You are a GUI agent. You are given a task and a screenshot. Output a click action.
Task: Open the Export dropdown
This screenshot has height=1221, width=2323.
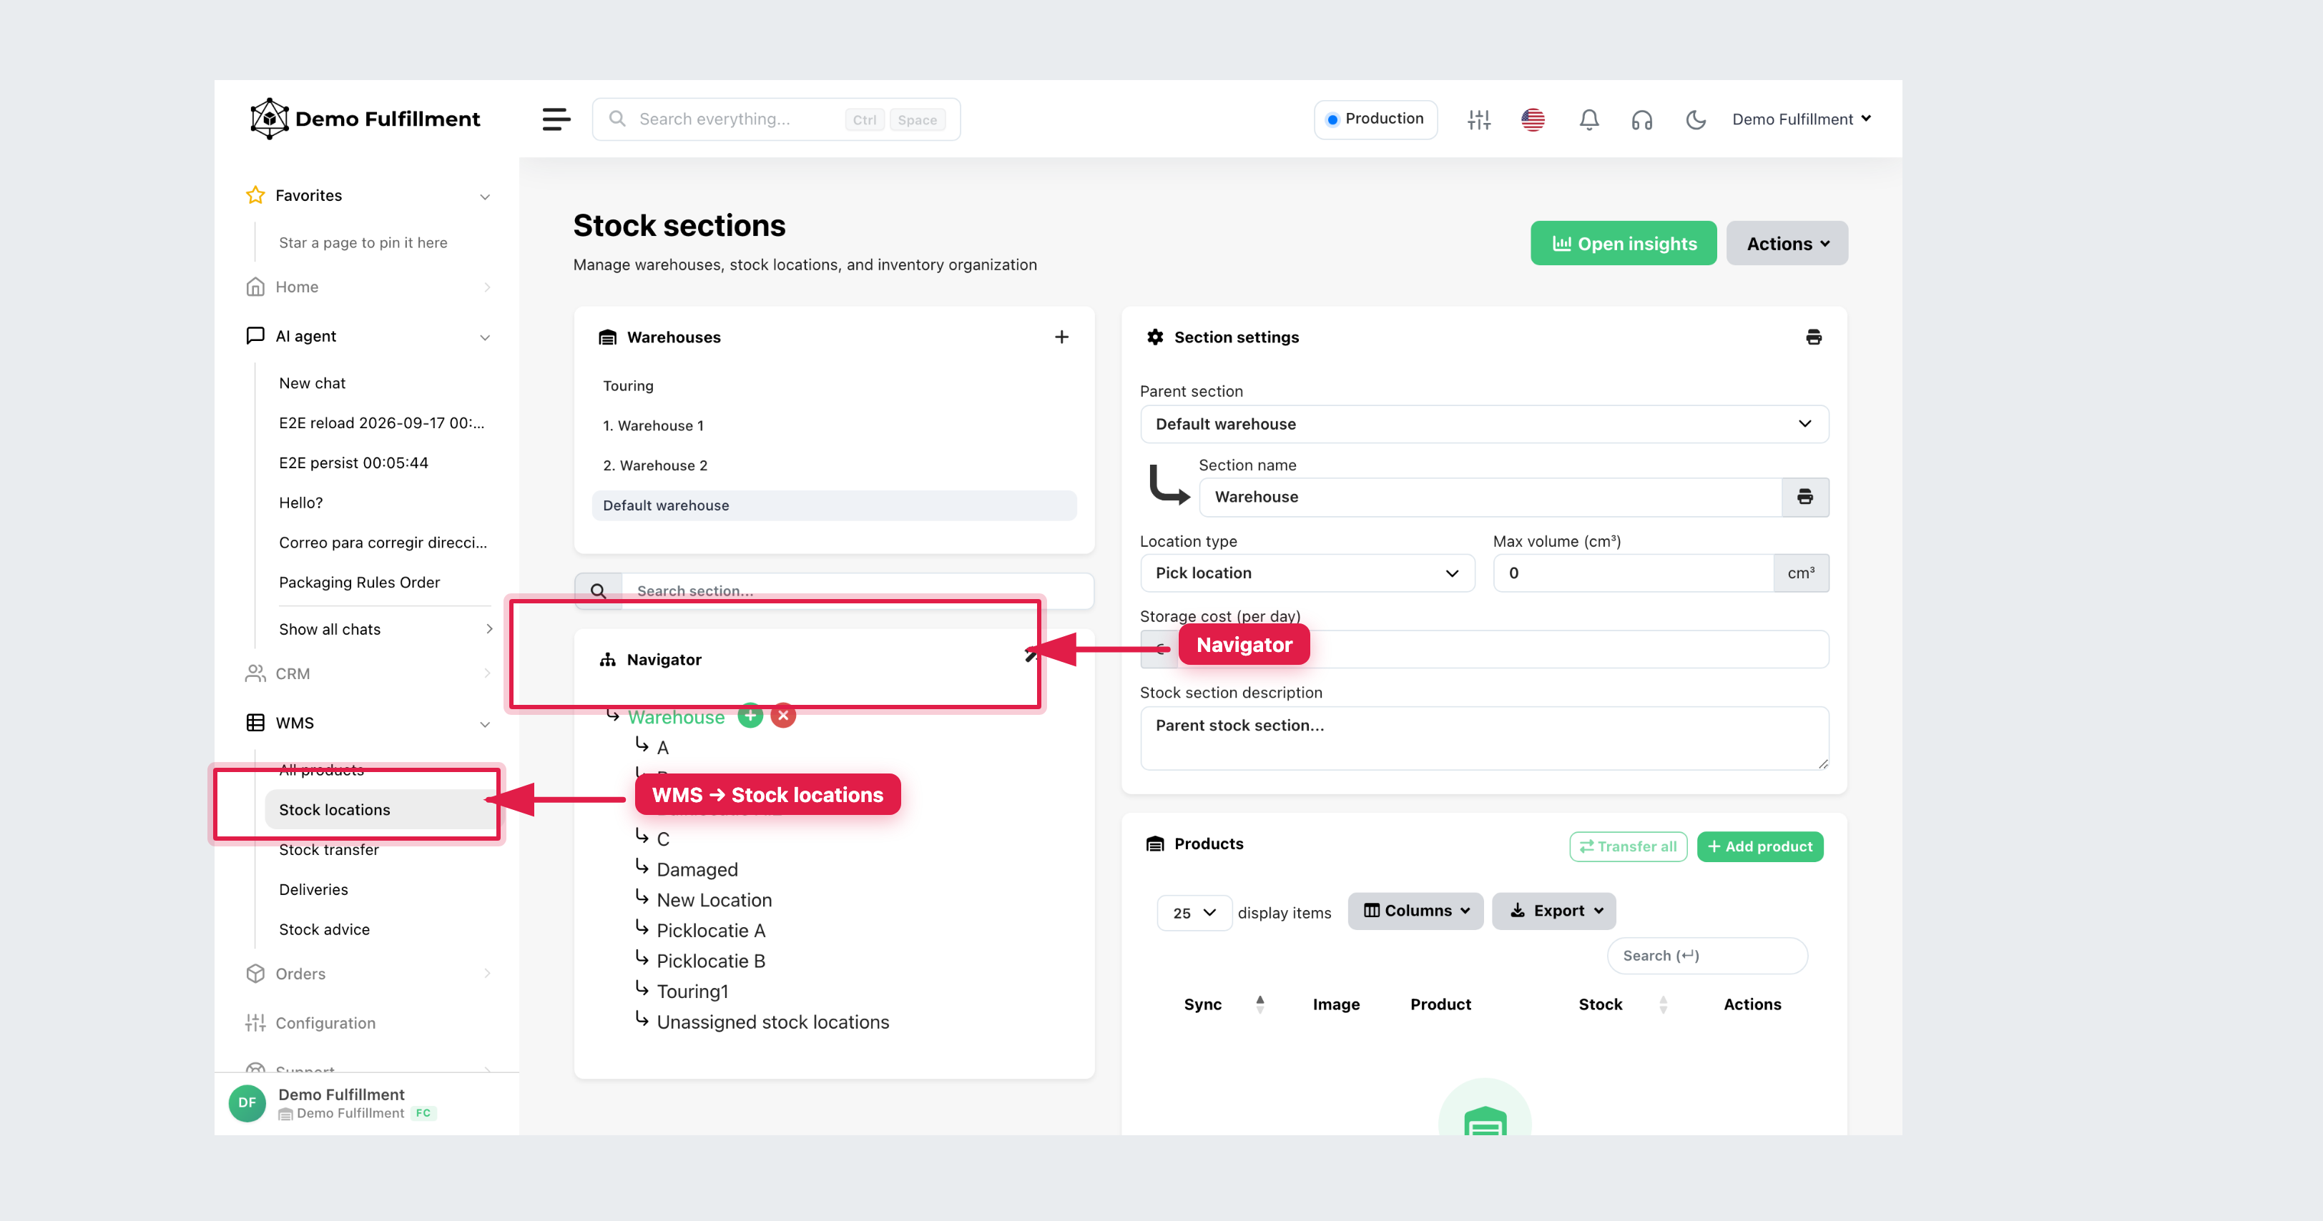click(1553, 911)
